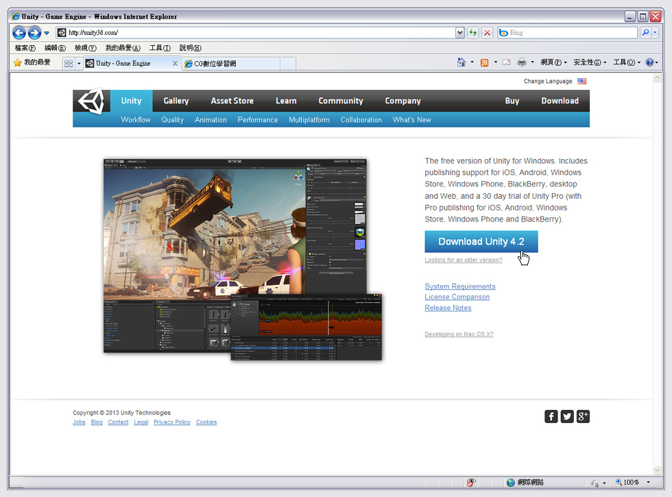Click the Bing search box
Image resolution: width=672 pixels, height=497 pixels.
coord(568,33)
